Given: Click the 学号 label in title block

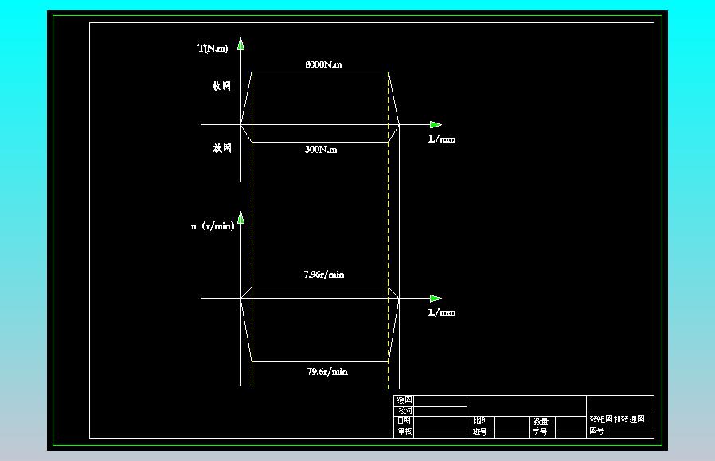Looking at the screenshot, I should pos(540,432).
